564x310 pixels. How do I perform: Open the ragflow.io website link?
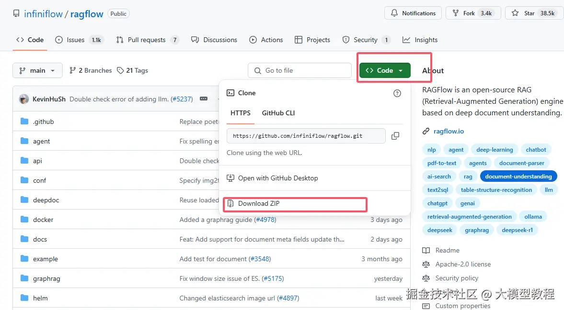coord(449,131)
